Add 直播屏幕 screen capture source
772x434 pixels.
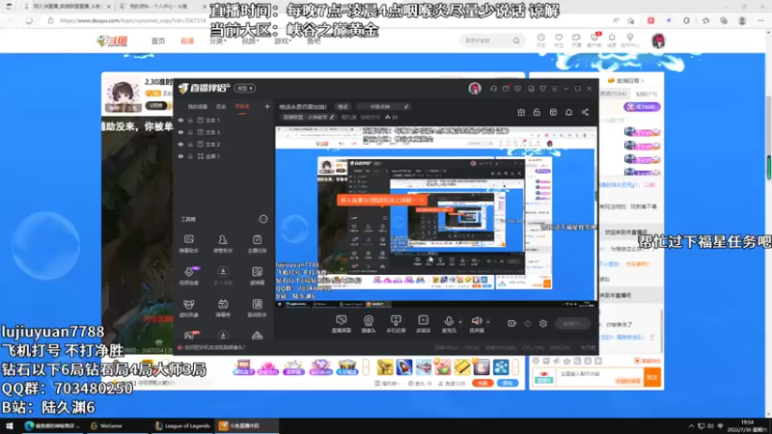(x=342, y=324)
